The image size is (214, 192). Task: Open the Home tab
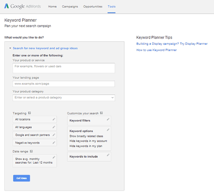coord(52,7)
